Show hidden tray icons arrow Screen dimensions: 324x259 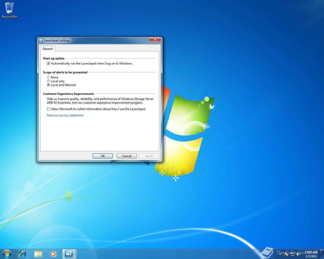coord(280,254)
